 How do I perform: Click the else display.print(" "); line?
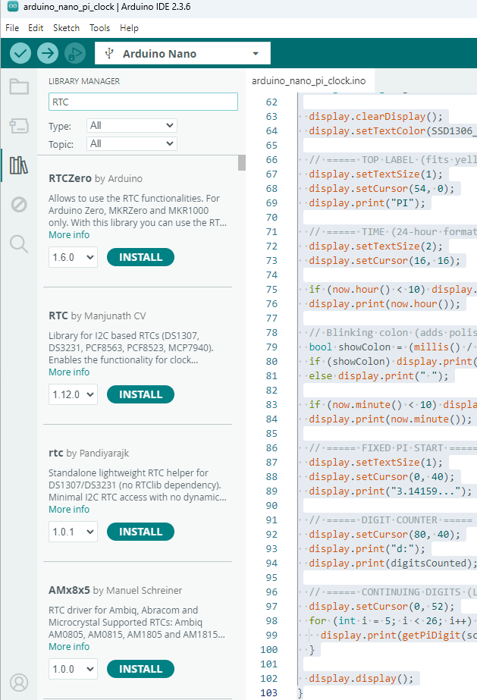378,376
